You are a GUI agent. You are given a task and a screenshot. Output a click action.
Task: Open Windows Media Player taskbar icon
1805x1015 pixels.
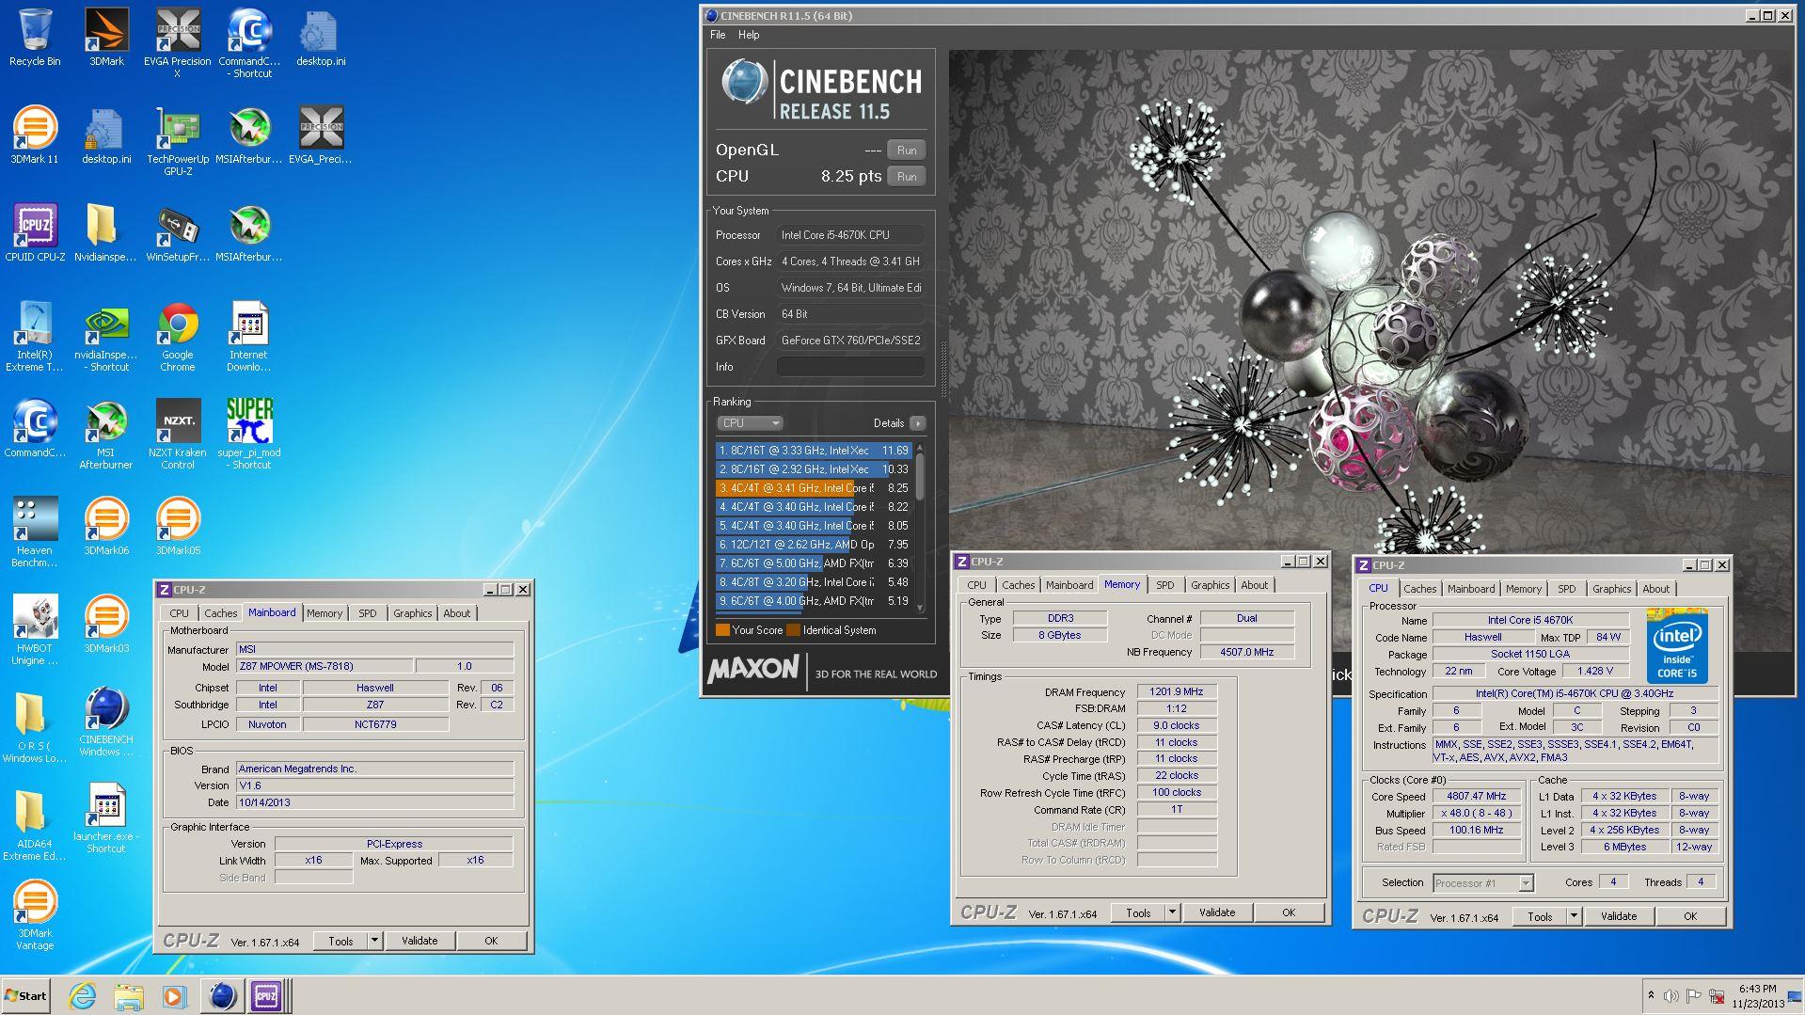174,996
